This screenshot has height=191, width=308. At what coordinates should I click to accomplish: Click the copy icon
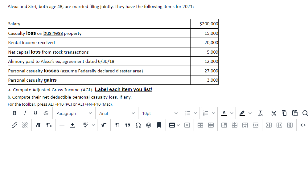click(x=284, y=113)
